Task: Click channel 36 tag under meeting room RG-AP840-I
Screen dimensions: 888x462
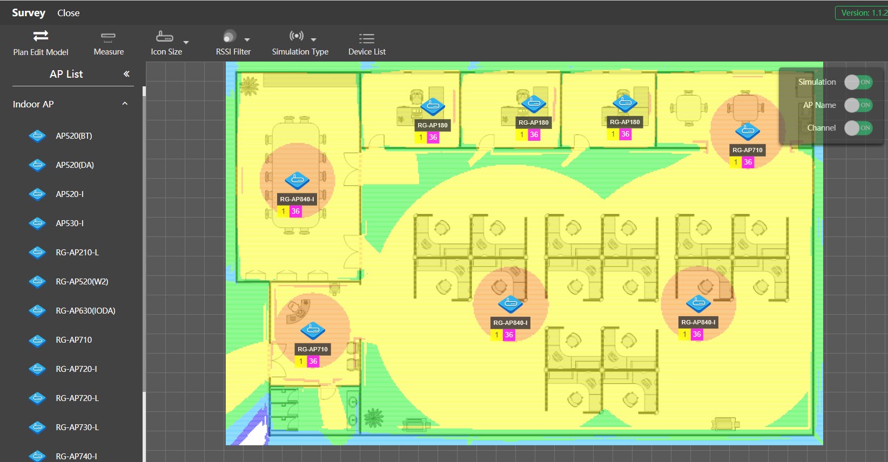Action: 295,212
